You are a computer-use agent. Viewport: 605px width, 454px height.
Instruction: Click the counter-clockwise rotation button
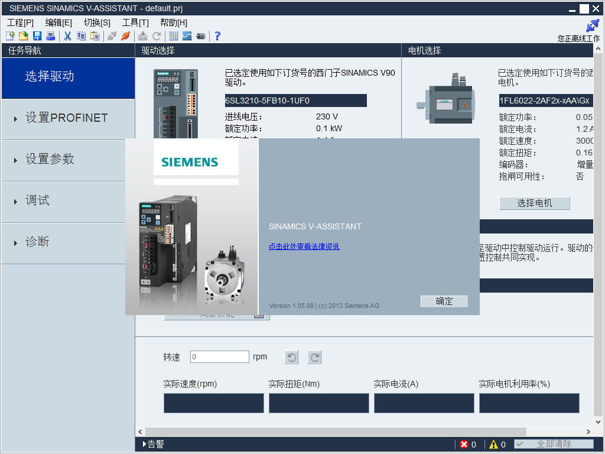click(x=291, y=357)
